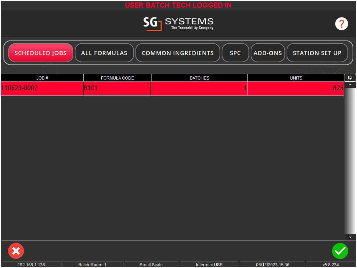
Task: Switch to the ALL FORMULAS tab
Action: pos(104,53)
